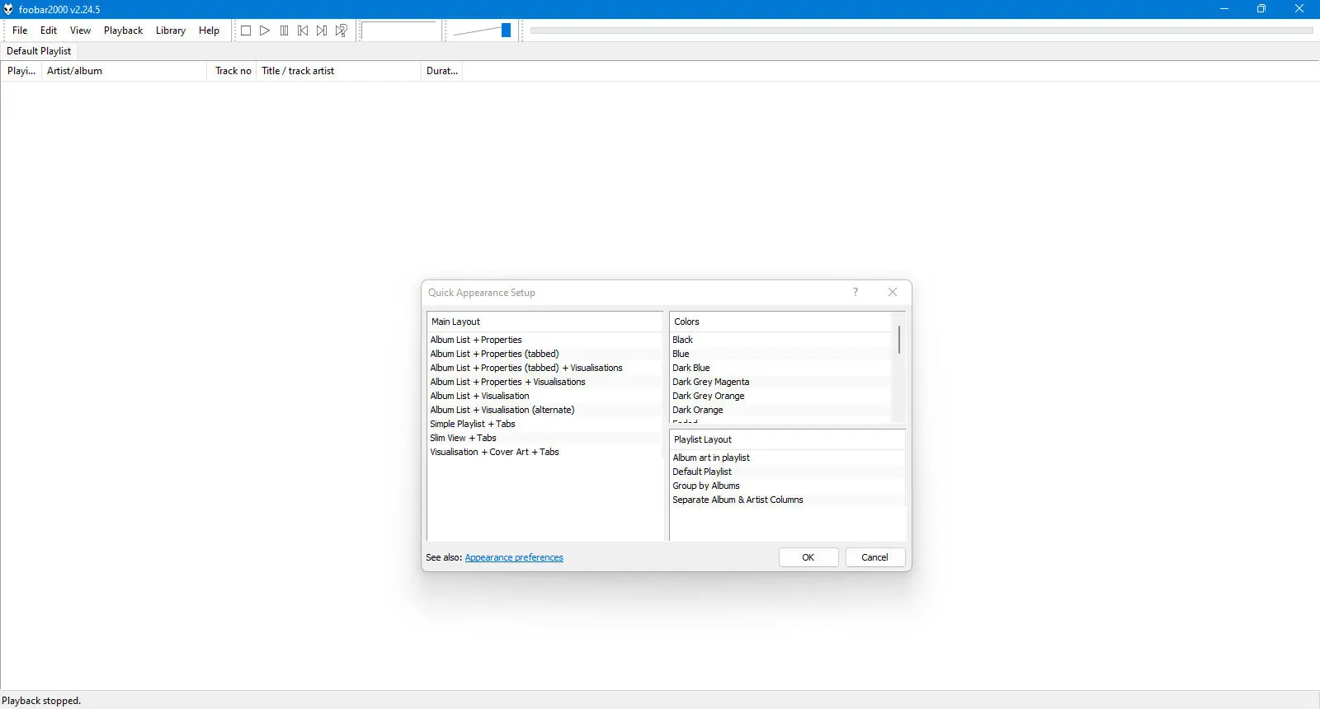Select the Dark Grey Magenta color scheme
Image resolution: width=1320 pixels, height=709 pixels.
pyautogui.click(x=781, y=382)
